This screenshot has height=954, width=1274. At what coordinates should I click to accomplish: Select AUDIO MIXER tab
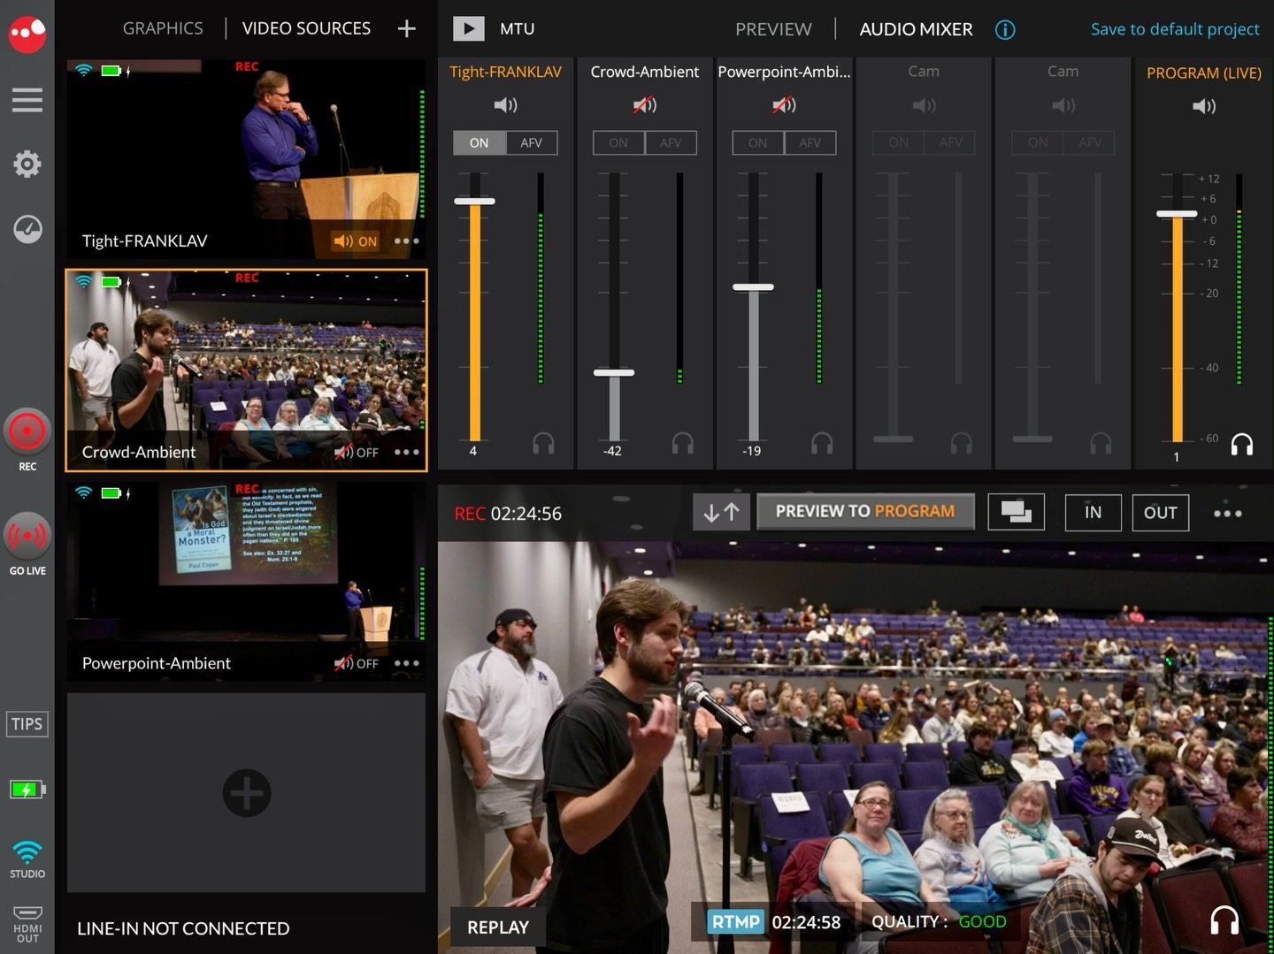pyautogui.click(x=916, y=29)
